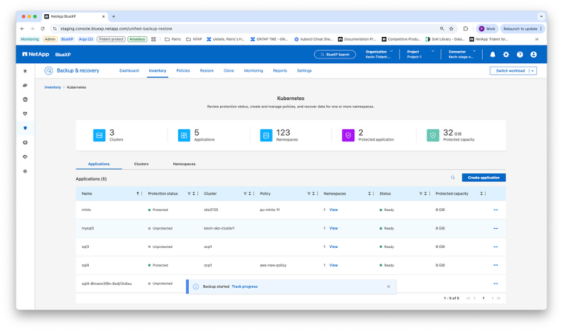
Task: Open actions menu for minio row
Action: tap(496, 210)
